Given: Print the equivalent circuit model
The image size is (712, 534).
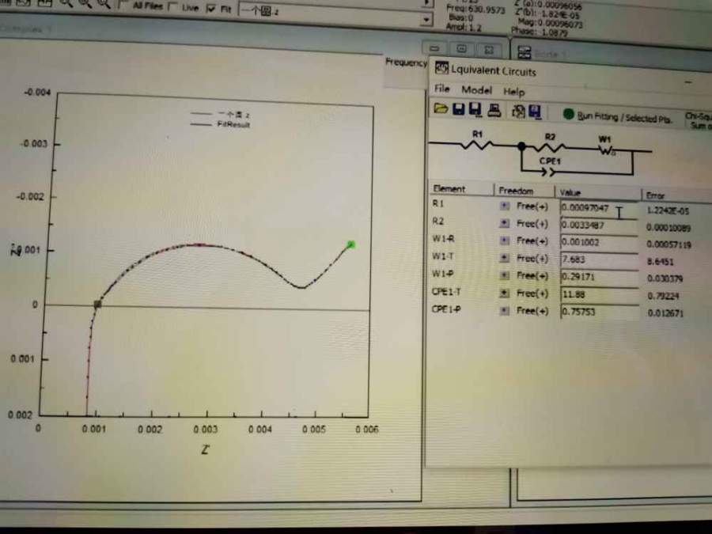Looking at the screenshot, I should tap(494, 111).
